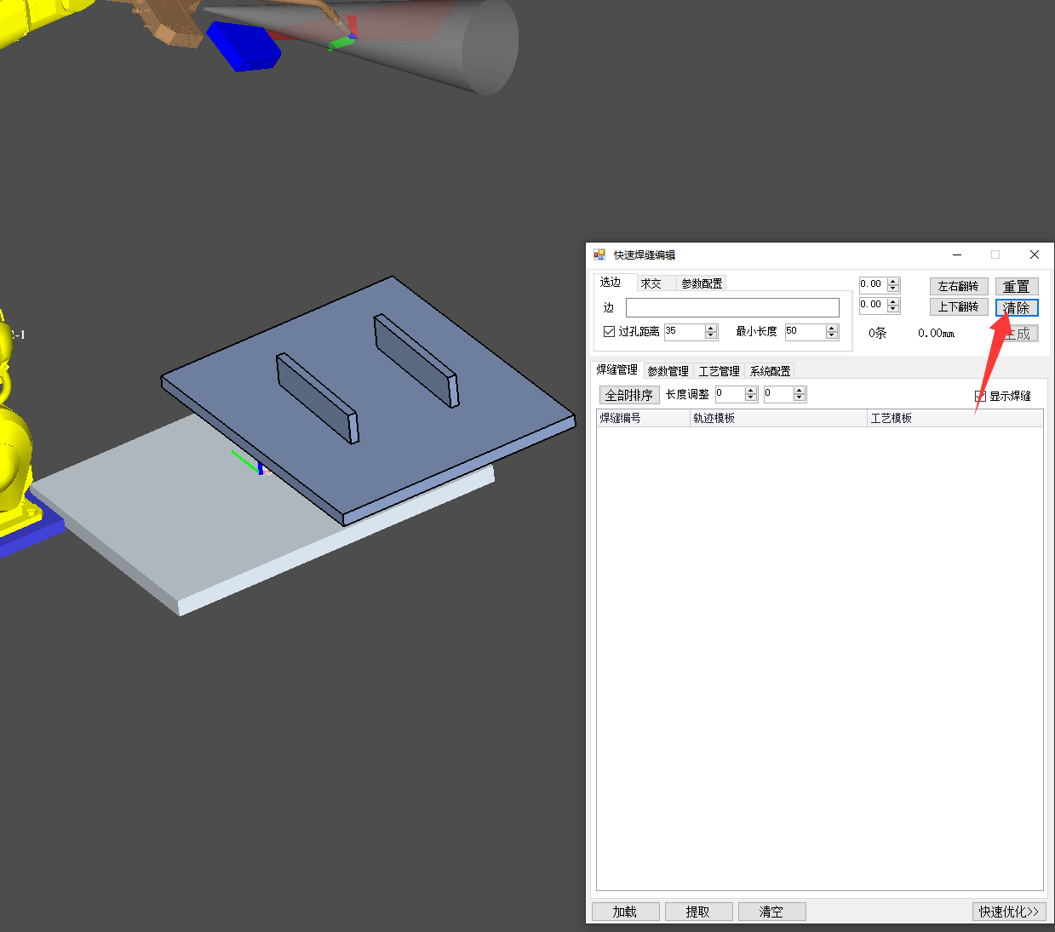The image size is (1055, 932).
Task: Click the 加载 button
Action: point(625,912)
